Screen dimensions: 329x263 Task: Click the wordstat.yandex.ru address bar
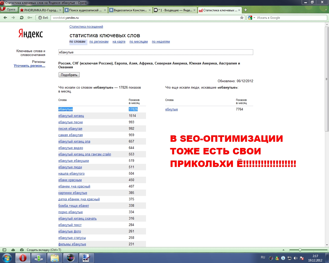145,18
